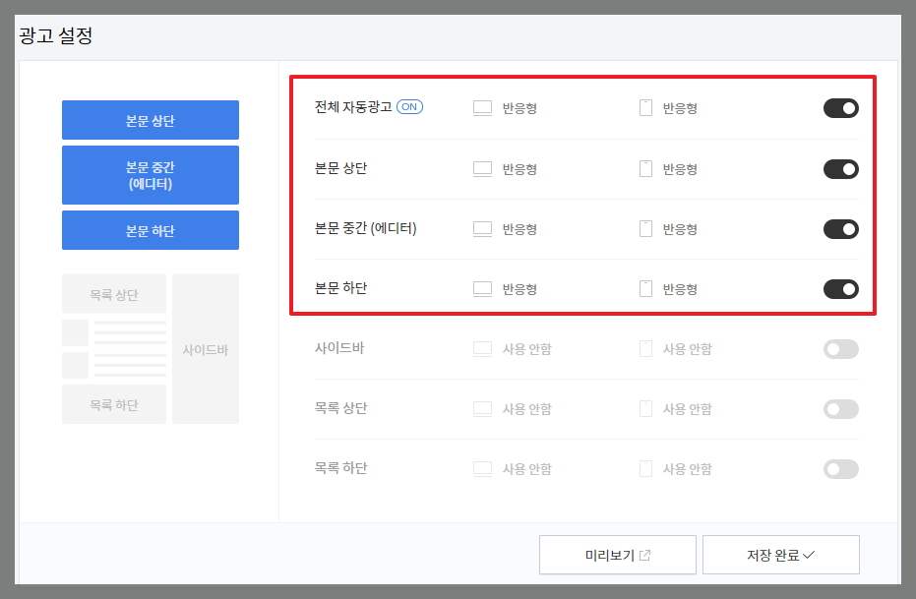This screenshot has width=916, height=599.
Task: Click the external-link icon on 미리보기 button
Action: 645,555
